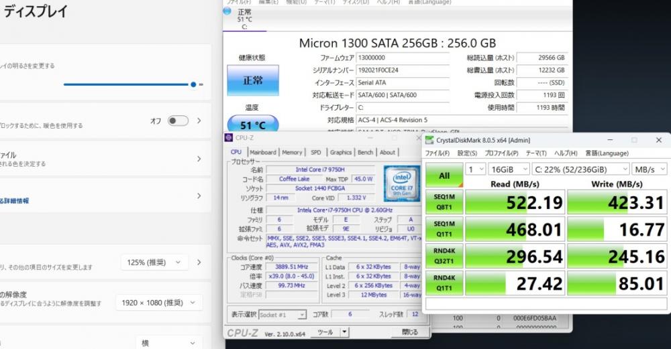Click the serial number field 192021F0CE24
The image size is (671, 349).
click(402, 70)
